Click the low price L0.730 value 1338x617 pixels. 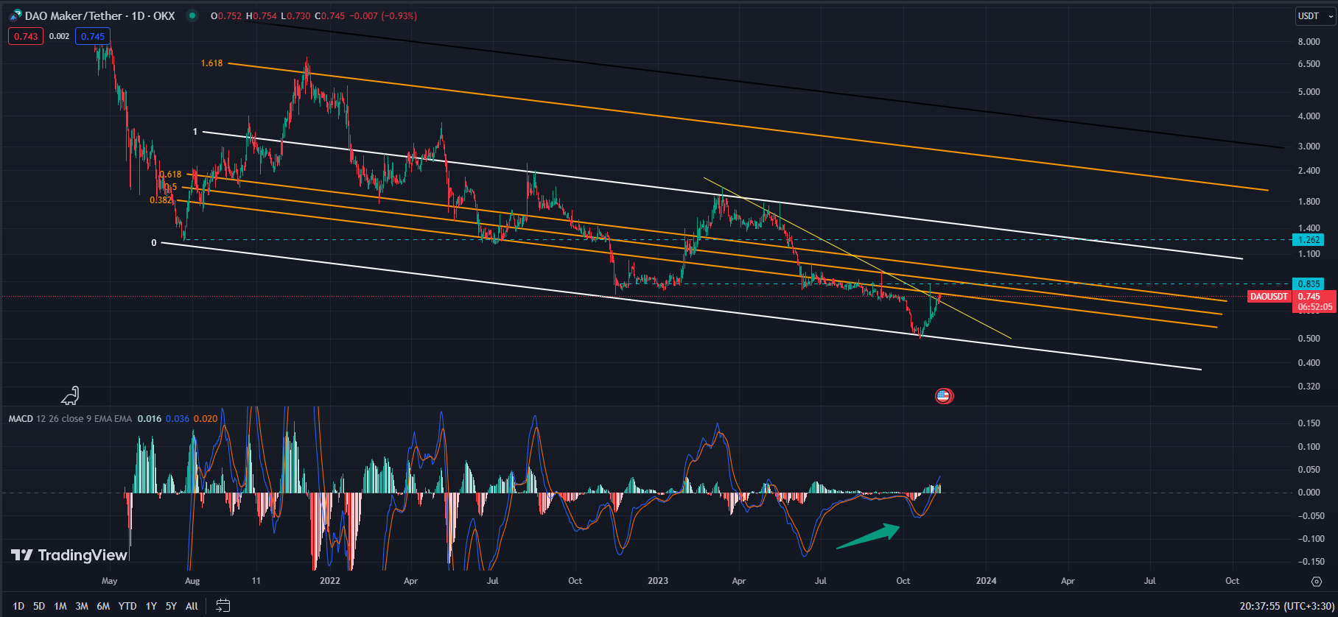point(295,15)
